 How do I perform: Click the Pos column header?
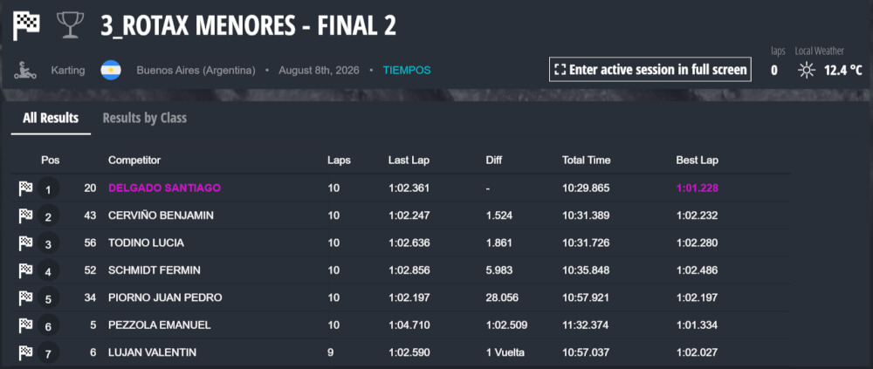pyautogui.click(x=50, y=161)
